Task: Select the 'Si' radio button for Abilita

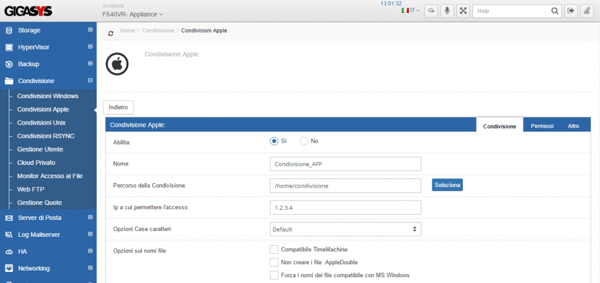Action: click(274, 141)
